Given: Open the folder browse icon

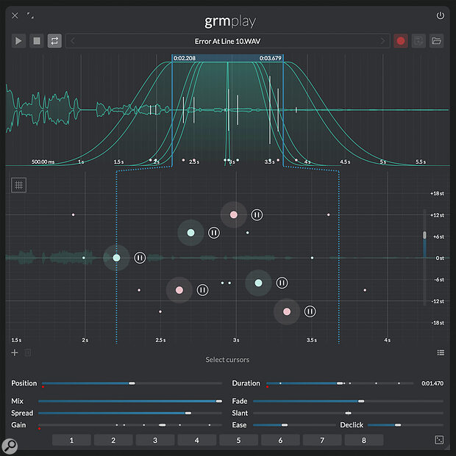Looking at the screenshot, I should pos(436,41).
